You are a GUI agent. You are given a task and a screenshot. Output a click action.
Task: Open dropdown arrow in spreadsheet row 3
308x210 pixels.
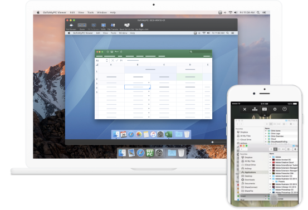click(149, 82)
